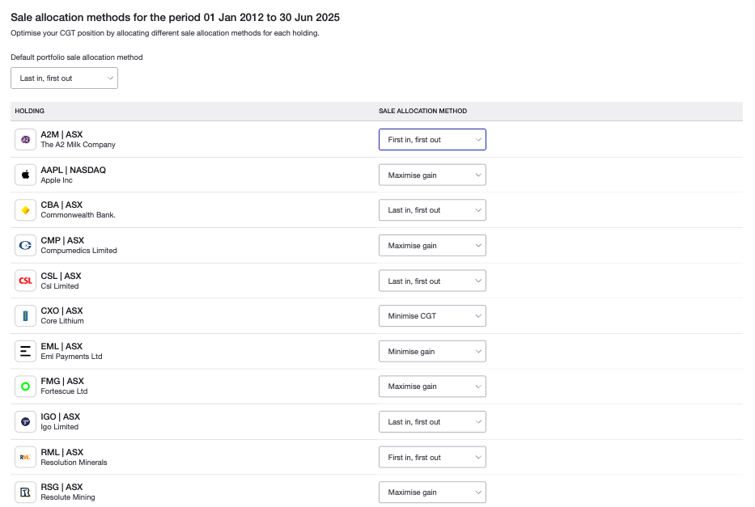755x507 pixels.
Task: Click the red CSL logo icon
Action: pyautogui.click(x=26, y=281)
